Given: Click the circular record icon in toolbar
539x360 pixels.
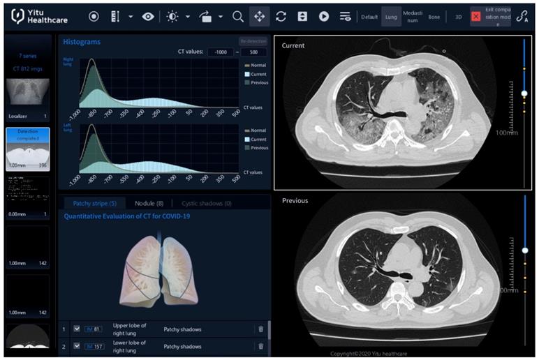Looking at the screenshot, I should point(94,16).
